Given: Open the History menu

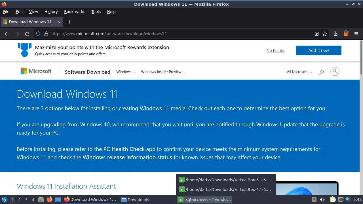Looking at the screenshot, I should pos(51,12).
